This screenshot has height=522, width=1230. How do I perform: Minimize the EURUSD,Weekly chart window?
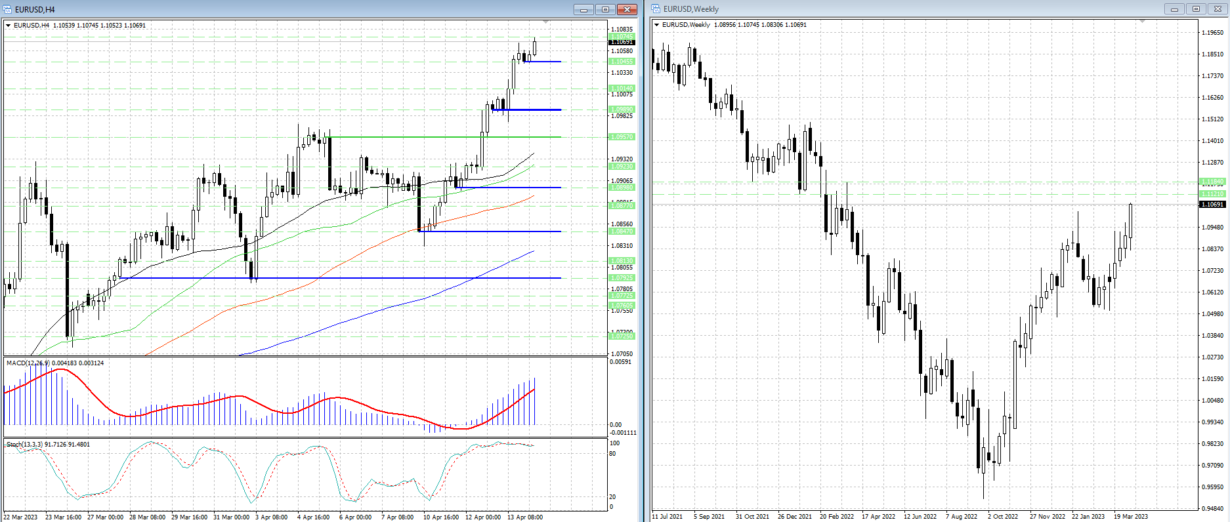(x=1174, y=9)
